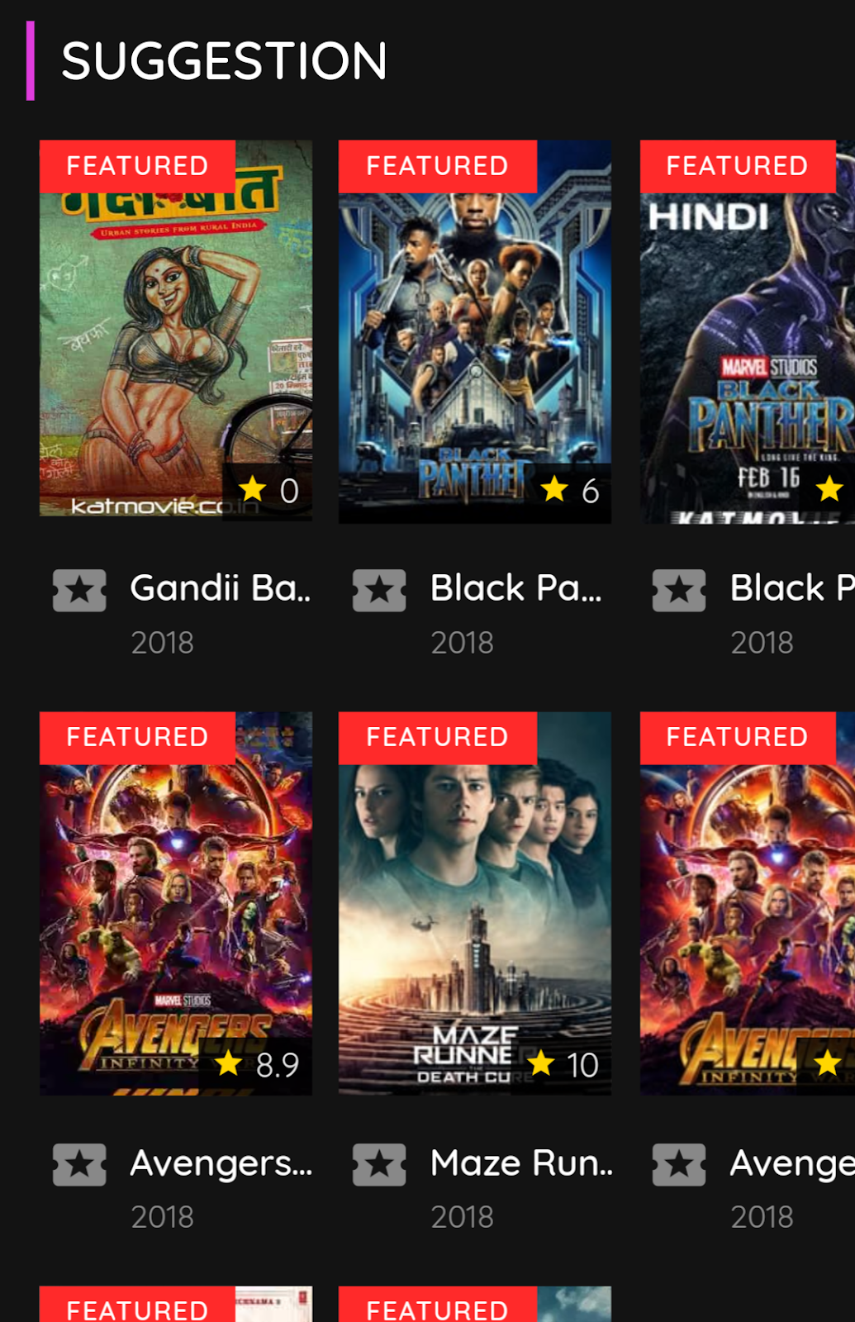The image size is (855, 1322).
Task: Toggle favorite on the right-column Avengers entry
Action: tap(679, 1163)
